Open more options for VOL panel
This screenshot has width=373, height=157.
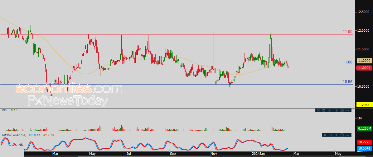coord(347,110)
